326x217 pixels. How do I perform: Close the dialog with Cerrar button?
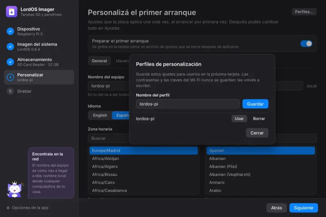pyautogui.click(x=257, y=133)
